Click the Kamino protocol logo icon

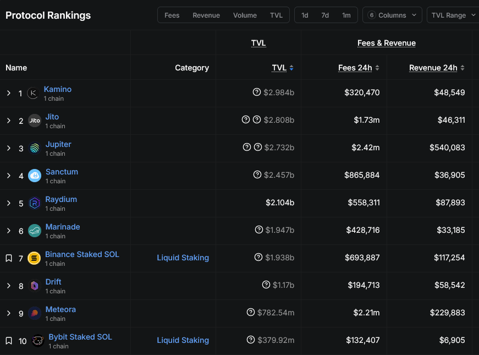(x=33, y=93)
